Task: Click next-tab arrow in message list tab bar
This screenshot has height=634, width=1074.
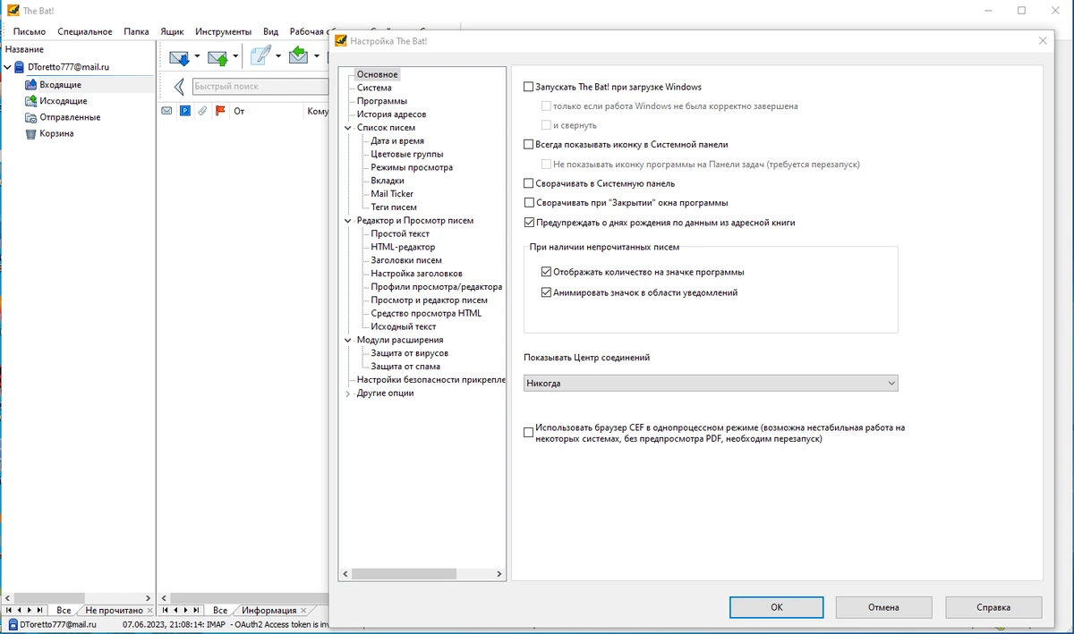Action: [x=185, y=610]
